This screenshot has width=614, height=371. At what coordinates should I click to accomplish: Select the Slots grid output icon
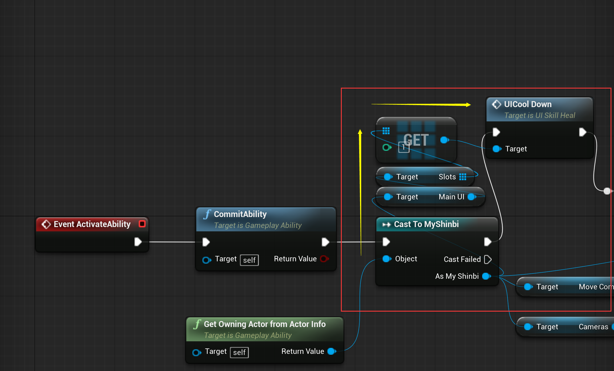pos(463,177)
